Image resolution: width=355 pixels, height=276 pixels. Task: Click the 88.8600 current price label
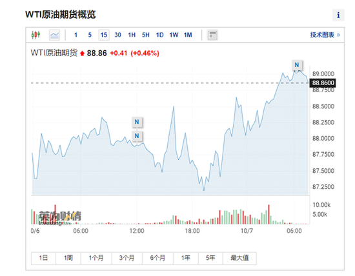pos(323,83)
